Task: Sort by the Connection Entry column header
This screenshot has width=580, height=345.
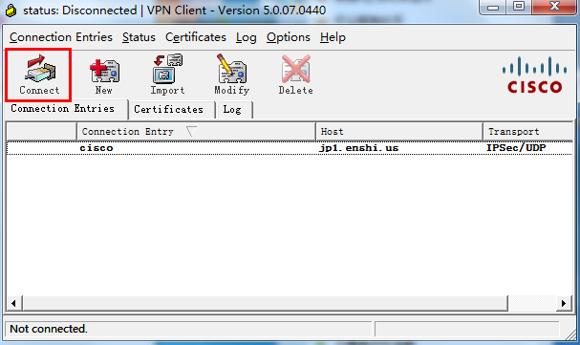Action: 196,132
